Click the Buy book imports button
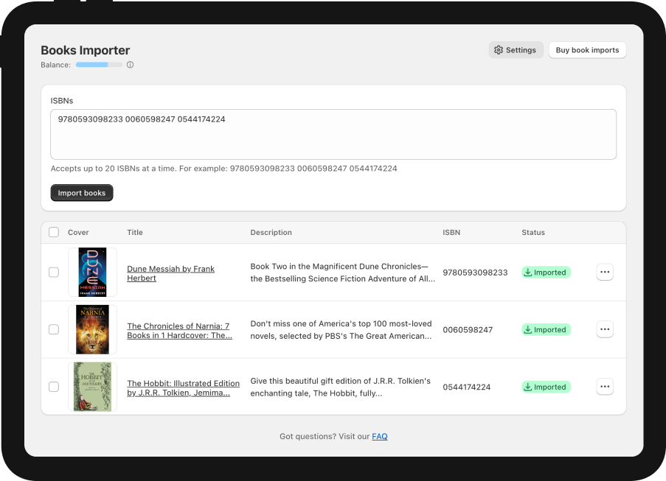 [587, 50]
